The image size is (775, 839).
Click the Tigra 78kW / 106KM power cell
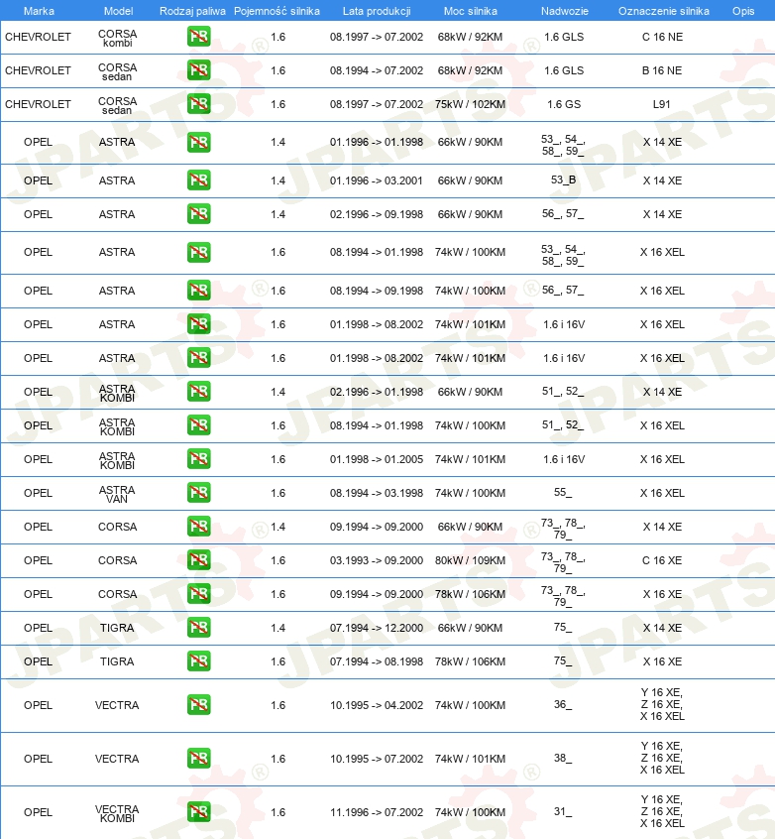click(x=470, y=661)
